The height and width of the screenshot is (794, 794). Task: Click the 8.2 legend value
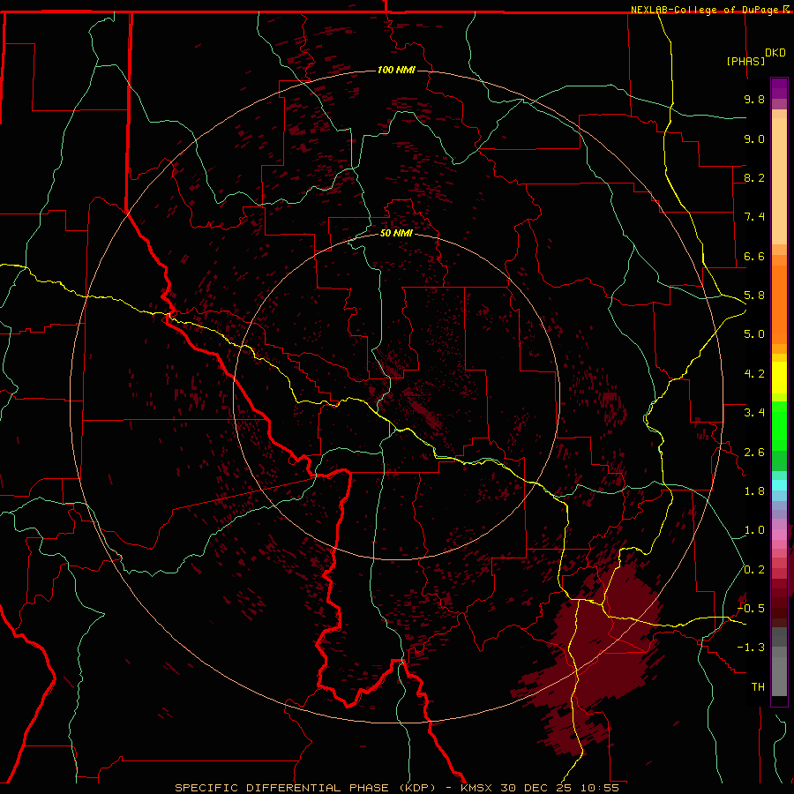(754, 177)
